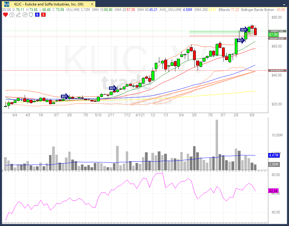Click the green 67,99 price tag
This screenshot has width=289, height=226.
pos(273,35)
